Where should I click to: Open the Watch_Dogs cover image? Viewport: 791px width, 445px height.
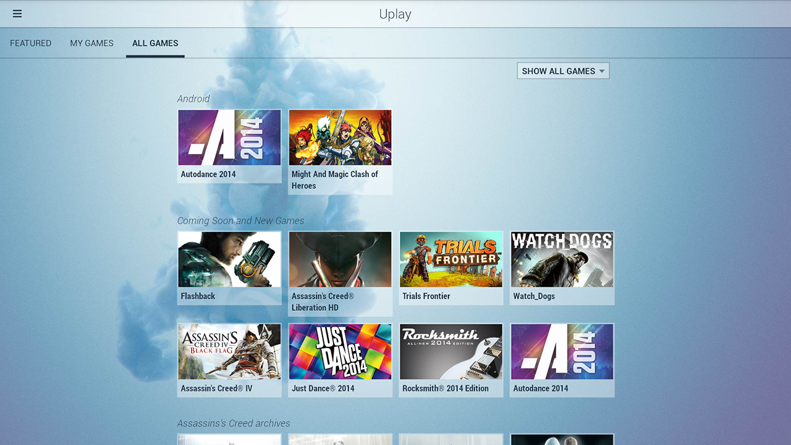pos(562,260)
